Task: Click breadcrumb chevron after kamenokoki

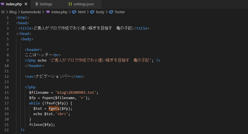Action: pyautogui.click(x=43, y=12)
